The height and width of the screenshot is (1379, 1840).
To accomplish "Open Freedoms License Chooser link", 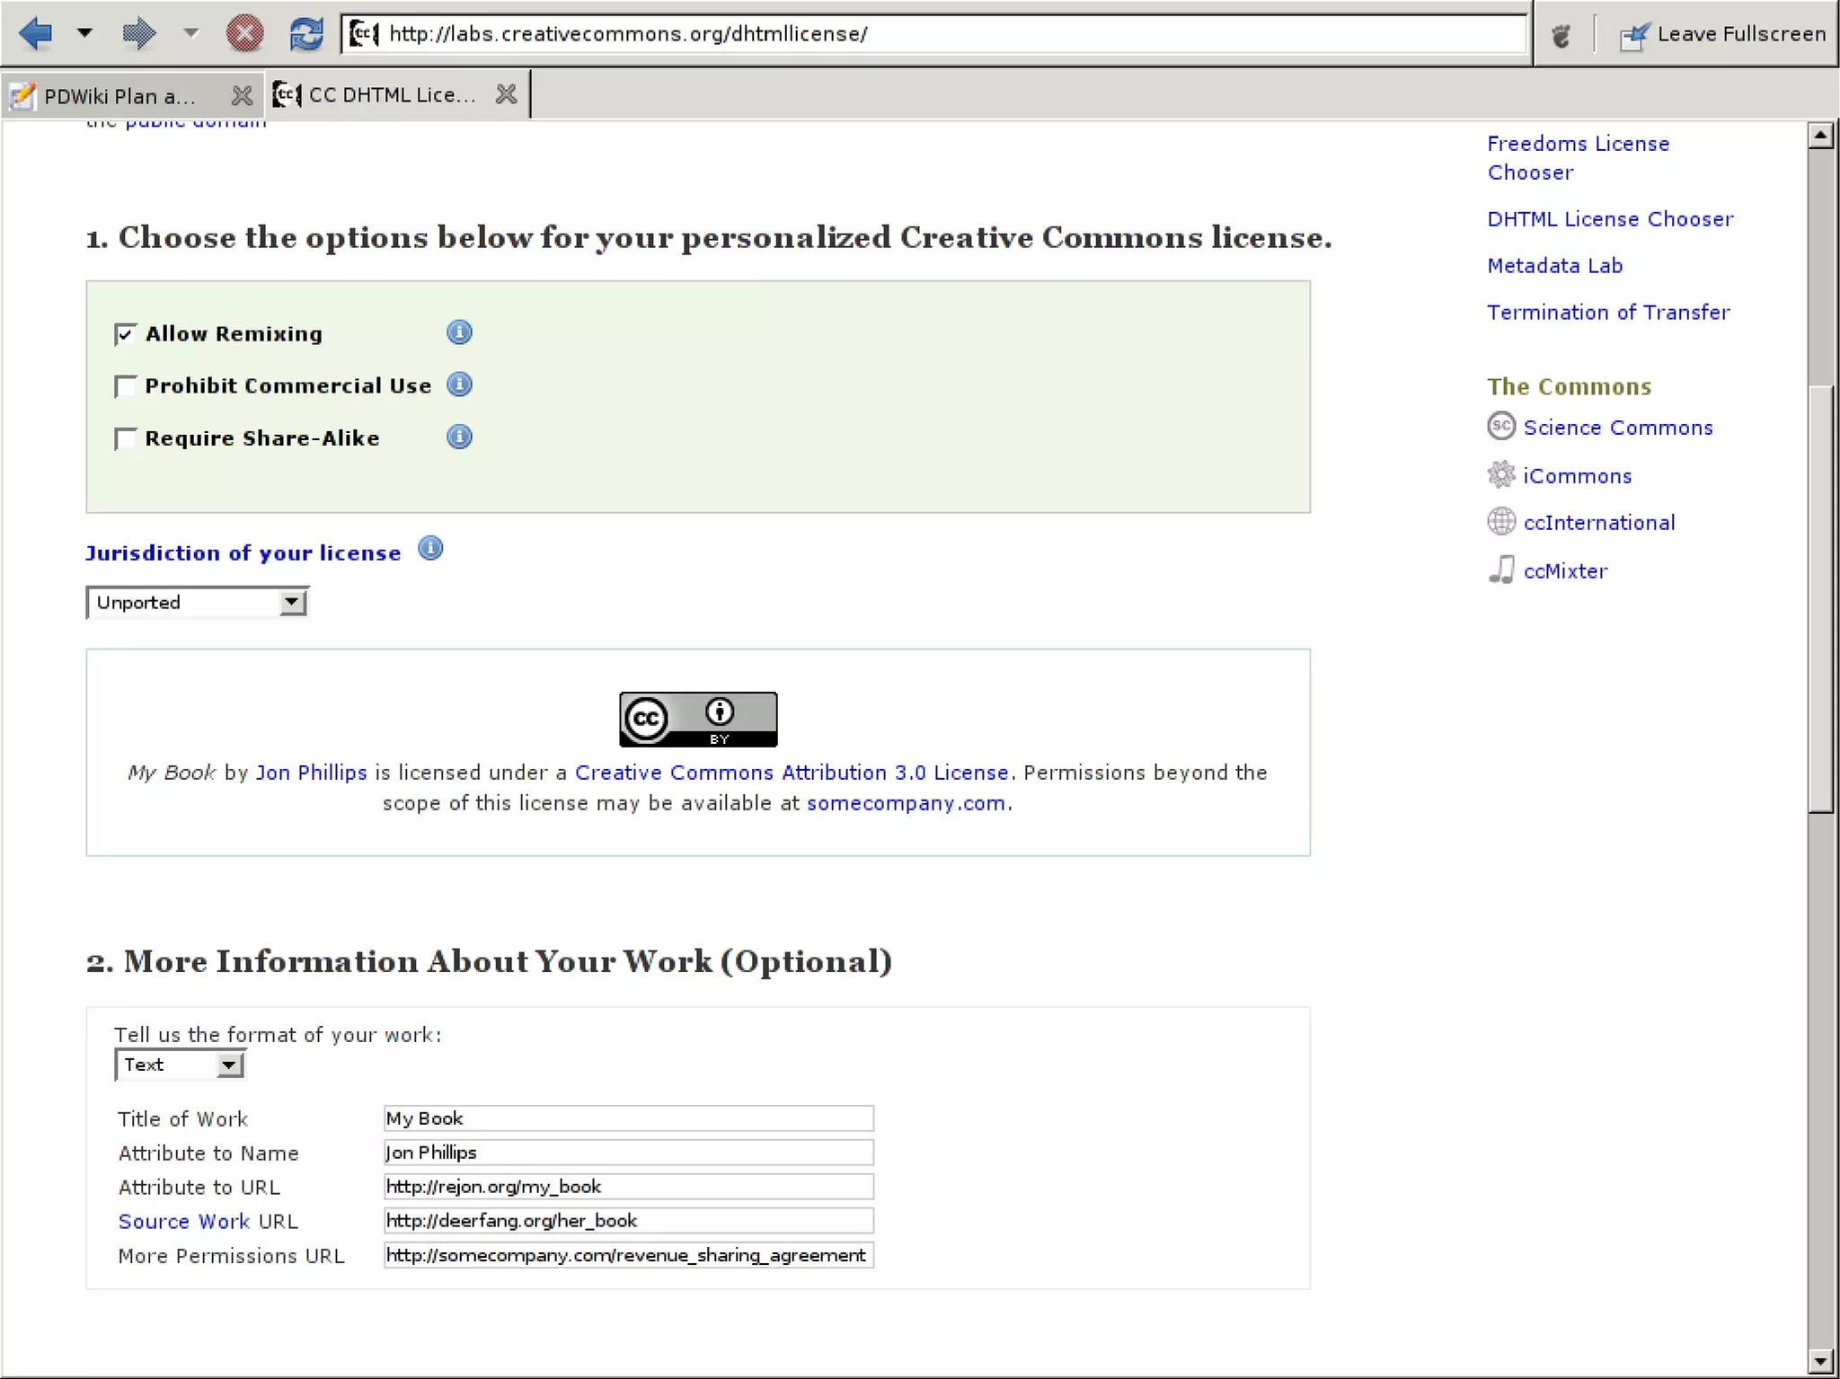I will (1578, 158).
